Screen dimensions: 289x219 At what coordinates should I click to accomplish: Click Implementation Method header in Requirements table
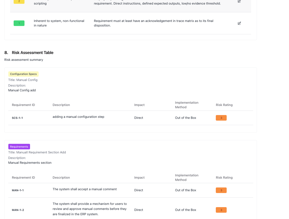[187, 178]
